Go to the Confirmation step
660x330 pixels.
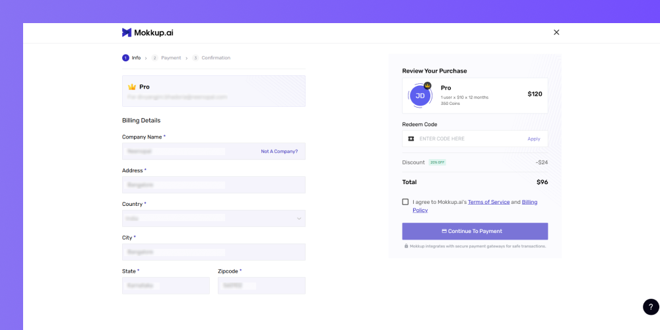211,57
